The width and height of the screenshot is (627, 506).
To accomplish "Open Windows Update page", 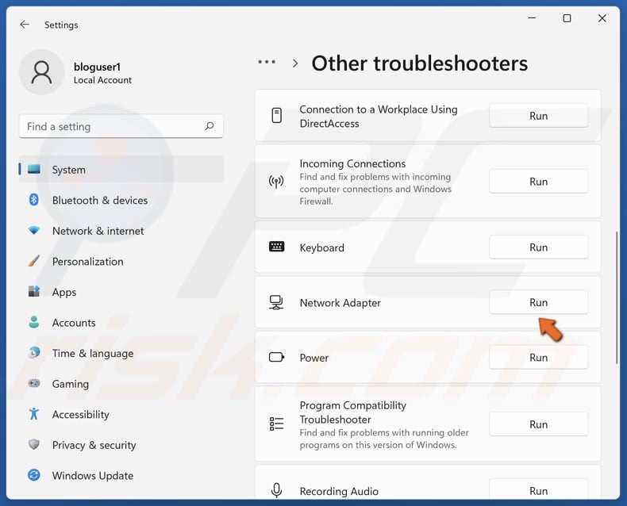I will 121,475.
